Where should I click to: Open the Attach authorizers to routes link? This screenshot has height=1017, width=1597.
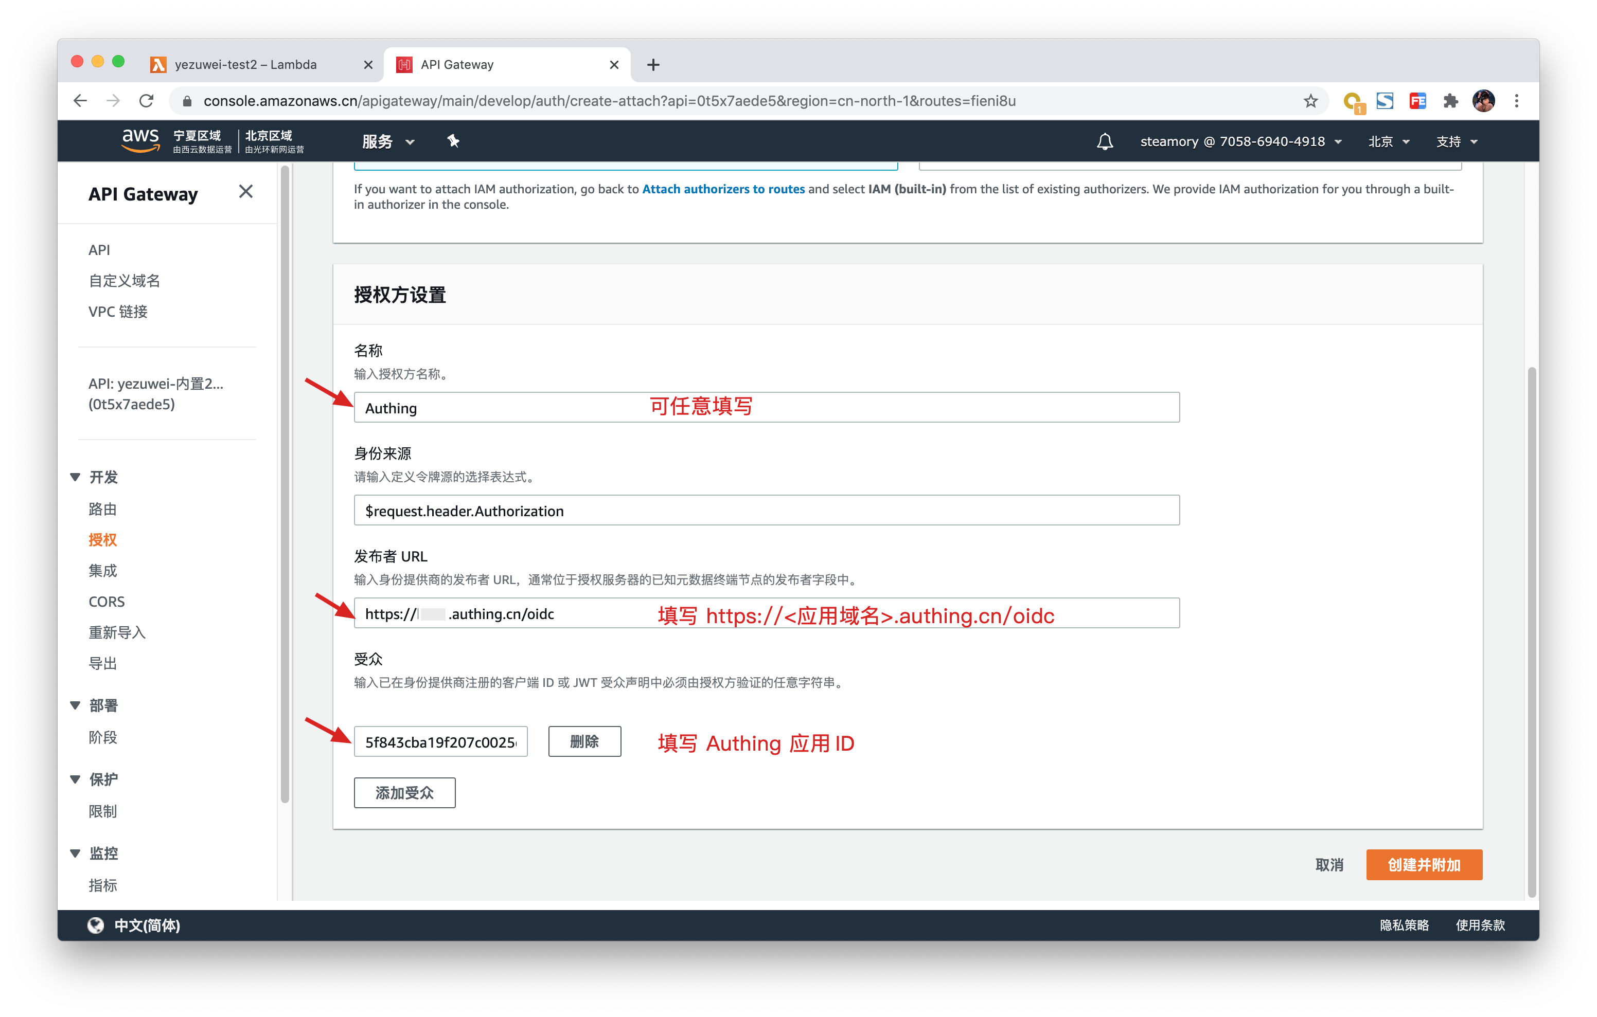(x=723, y=189)
